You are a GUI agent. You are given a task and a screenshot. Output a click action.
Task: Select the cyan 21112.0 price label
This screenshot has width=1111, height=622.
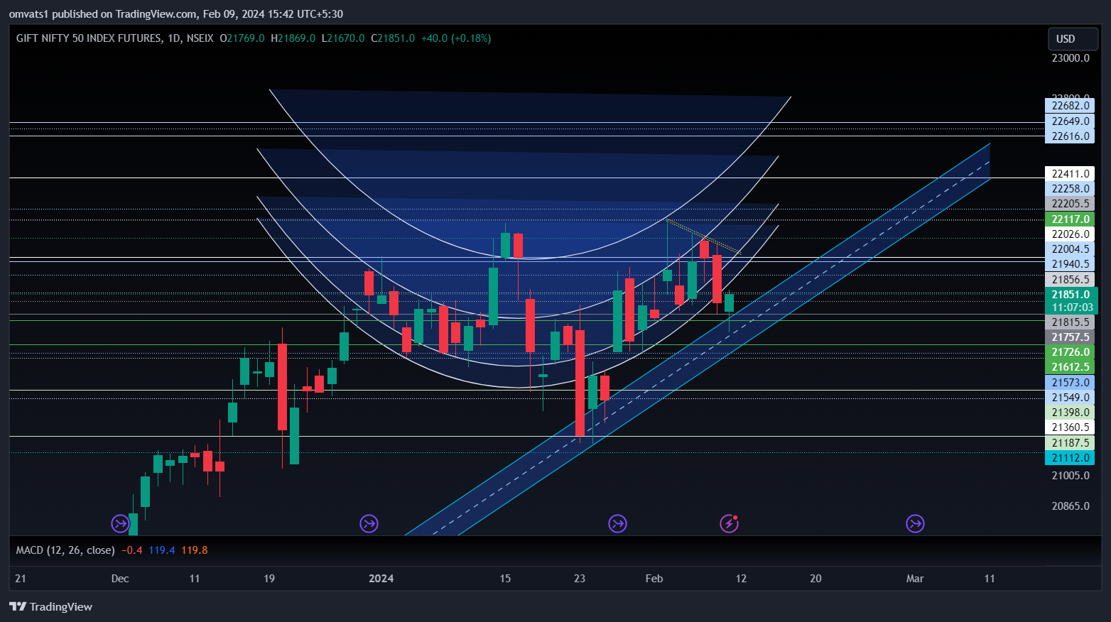(x=1070, y=458)
